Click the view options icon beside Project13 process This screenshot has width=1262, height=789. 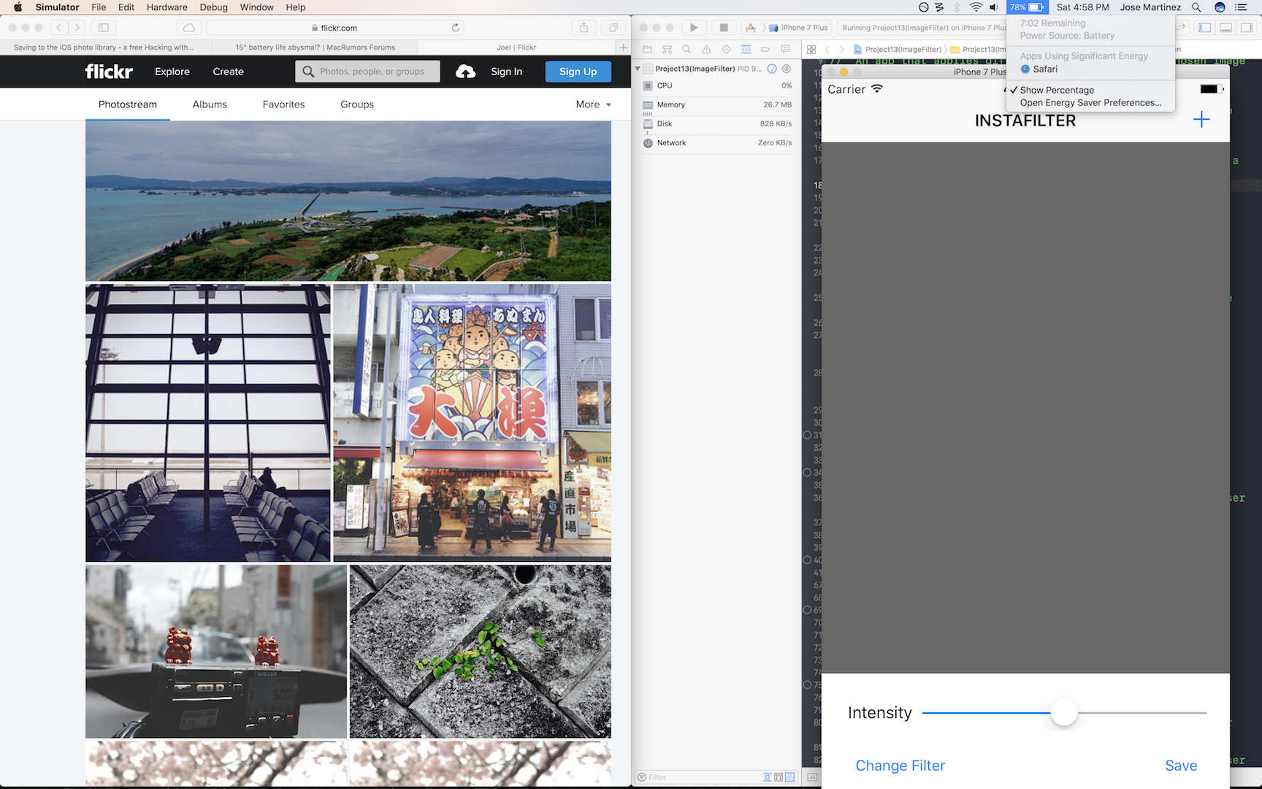pyautogui.click(x=787, y=69)
